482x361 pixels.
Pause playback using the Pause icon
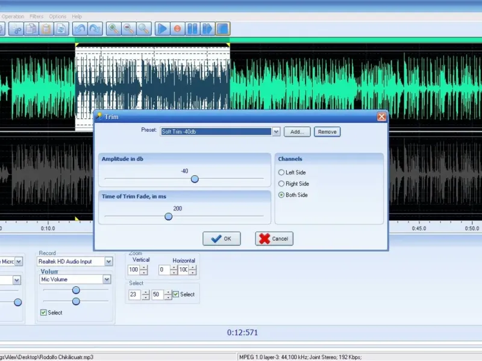(x=192, y=29)
